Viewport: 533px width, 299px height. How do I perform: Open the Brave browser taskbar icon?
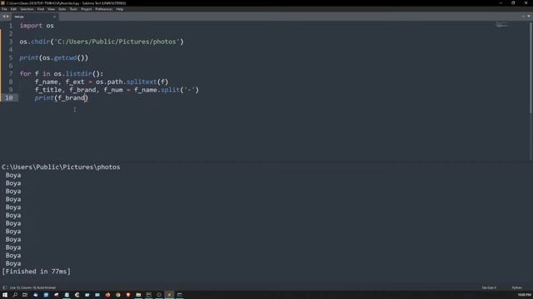pyautogui.click(x=128, y=295)
